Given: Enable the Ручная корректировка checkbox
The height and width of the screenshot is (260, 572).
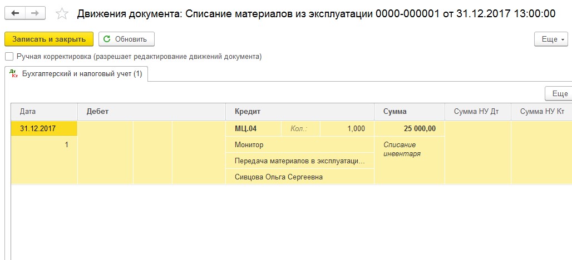Looking at the screenshot, I should click(9, 56).
